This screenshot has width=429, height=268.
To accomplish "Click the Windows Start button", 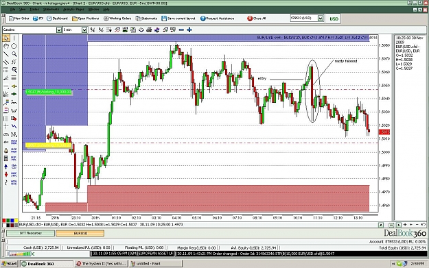I will (10, 264).
